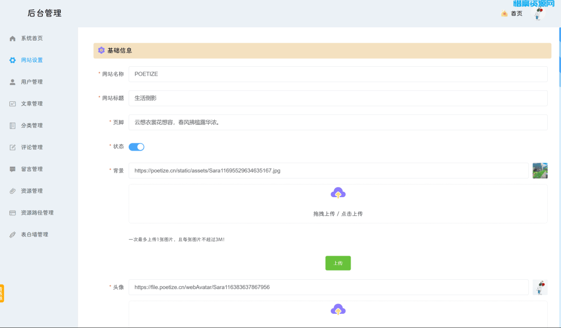
Task: Click the edit icon beside 评论管理
Action: point(13,147)
